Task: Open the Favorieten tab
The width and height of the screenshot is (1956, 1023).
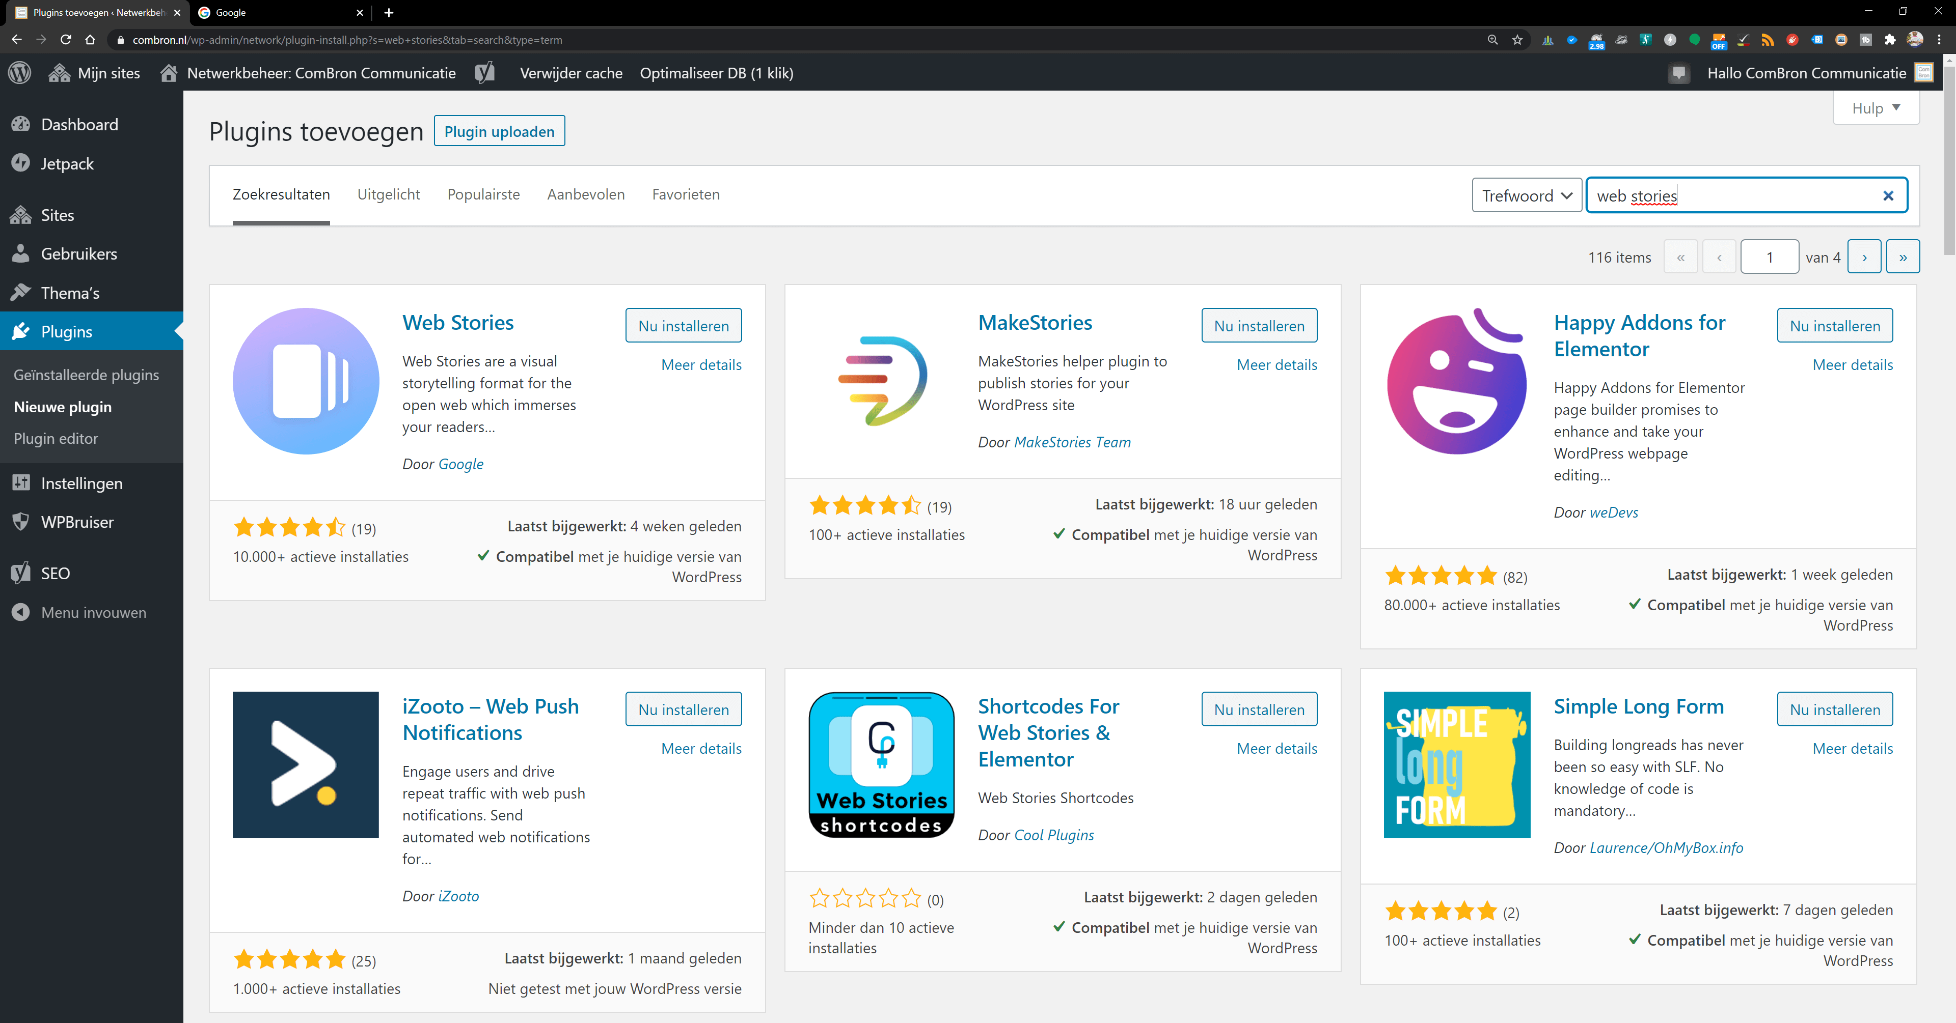Action: (x=685, y=194)
